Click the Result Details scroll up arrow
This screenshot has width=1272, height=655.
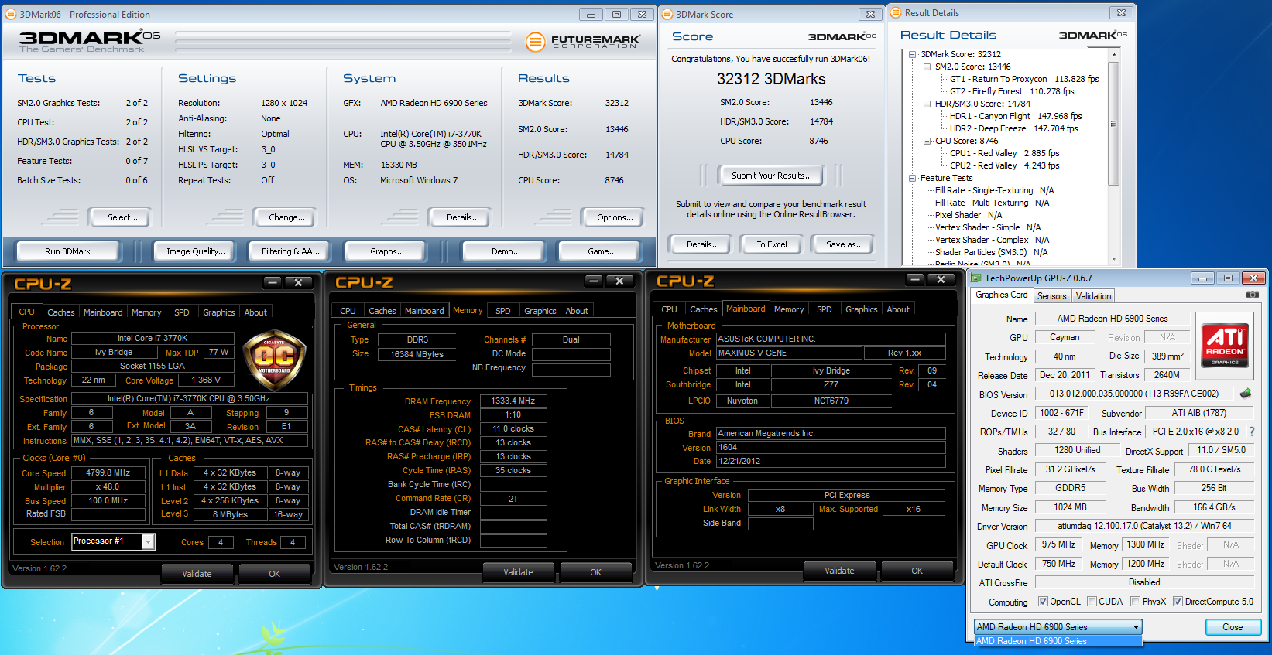point(1113,55)
